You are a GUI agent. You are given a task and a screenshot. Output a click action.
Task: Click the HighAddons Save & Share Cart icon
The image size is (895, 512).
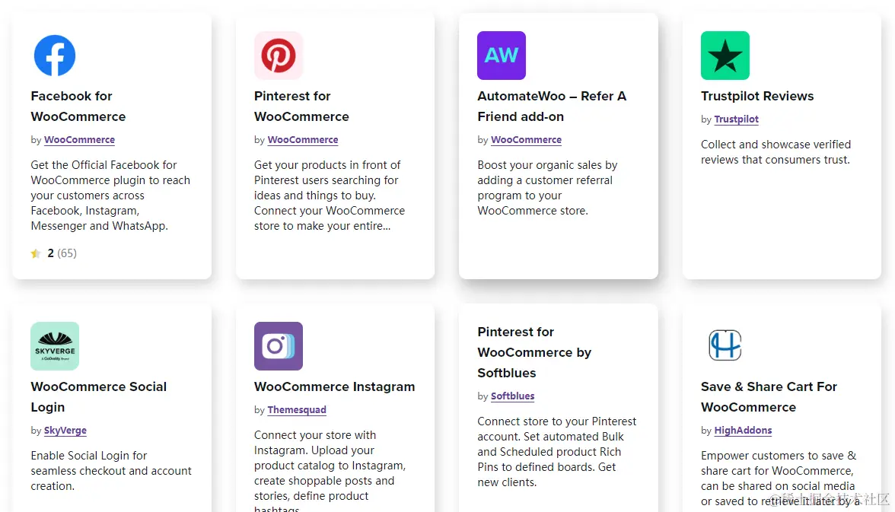point(725,346)
